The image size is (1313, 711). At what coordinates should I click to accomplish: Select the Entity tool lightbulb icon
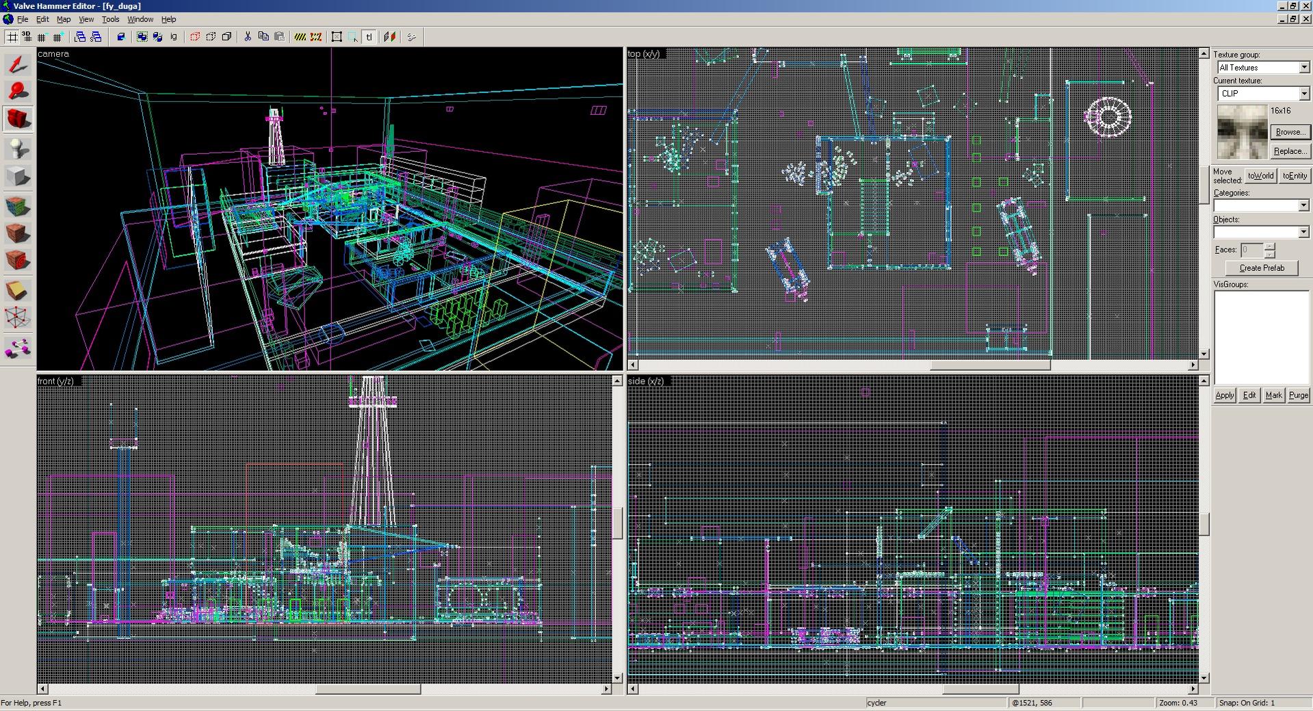coord(18,148)
